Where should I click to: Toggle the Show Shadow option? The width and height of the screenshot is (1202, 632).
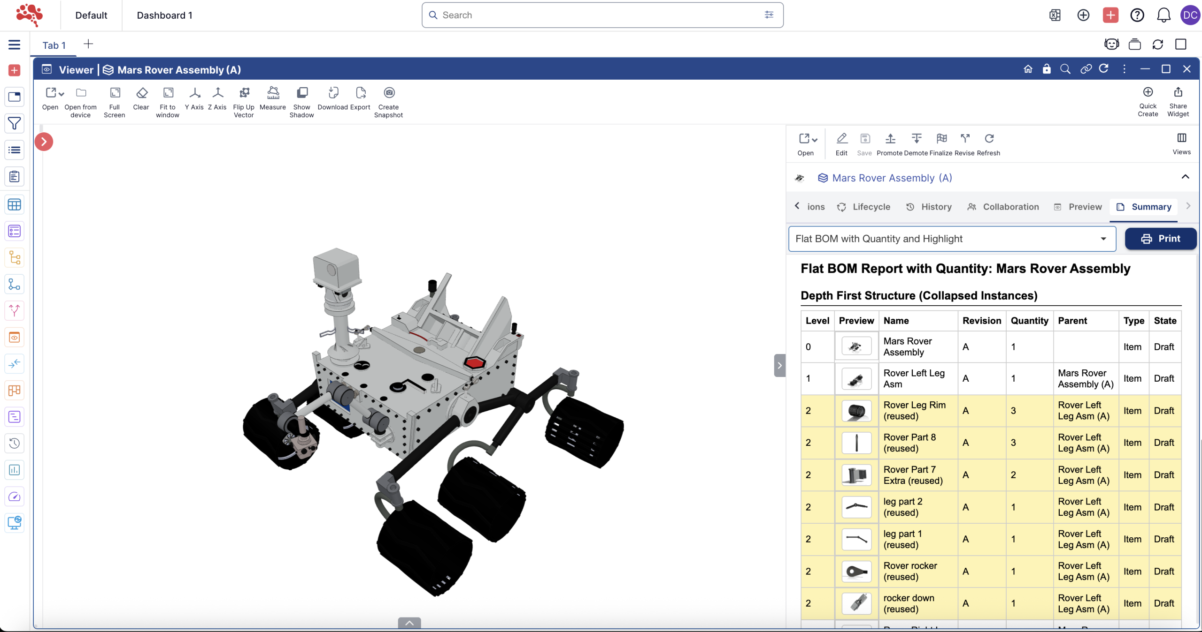(302, 93)
